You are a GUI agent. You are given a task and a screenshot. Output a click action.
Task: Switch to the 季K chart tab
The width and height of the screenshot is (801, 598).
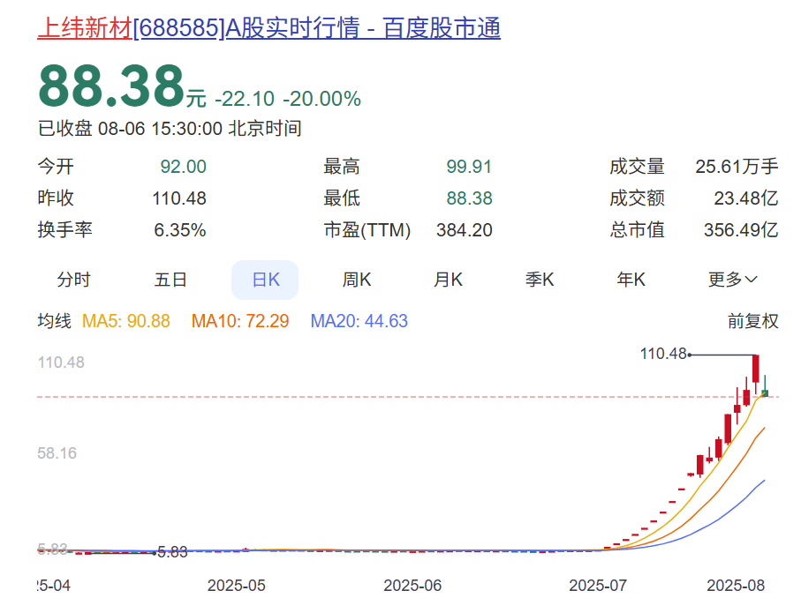click(540, 280)
